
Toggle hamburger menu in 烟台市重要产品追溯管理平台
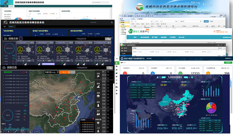[117, 59]
